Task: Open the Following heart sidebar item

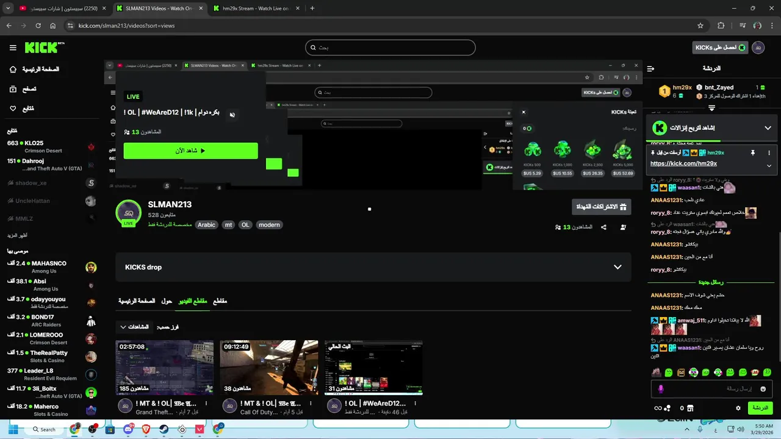Action: click(x=21, y=109)
